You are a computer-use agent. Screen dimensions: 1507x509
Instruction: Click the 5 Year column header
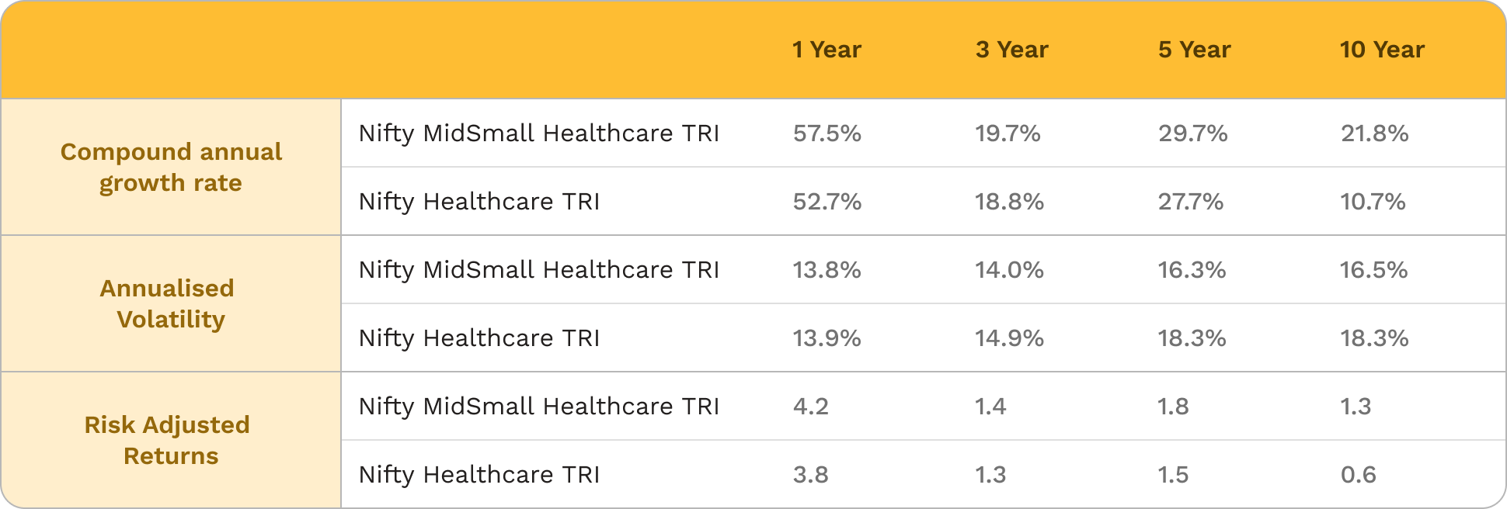pos(1194,50)
